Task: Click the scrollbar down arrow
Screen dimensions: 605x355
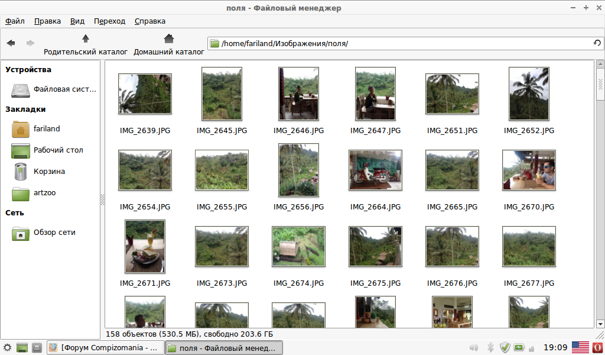Action: [x=600, y=324]
